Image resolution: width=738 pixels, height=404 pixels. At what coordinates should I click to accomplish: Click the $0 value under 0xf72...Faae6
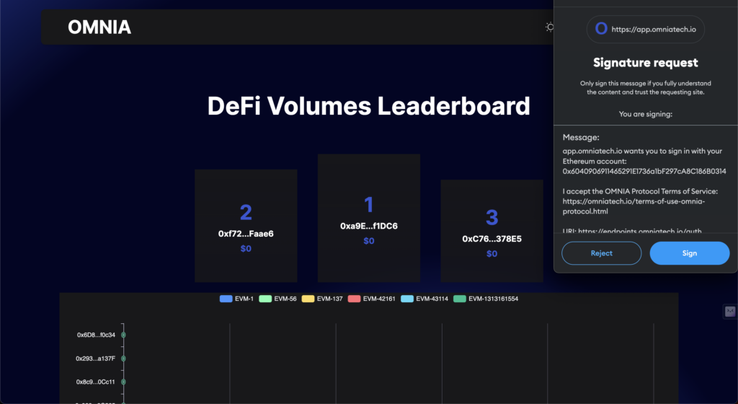tap(246, 249)
